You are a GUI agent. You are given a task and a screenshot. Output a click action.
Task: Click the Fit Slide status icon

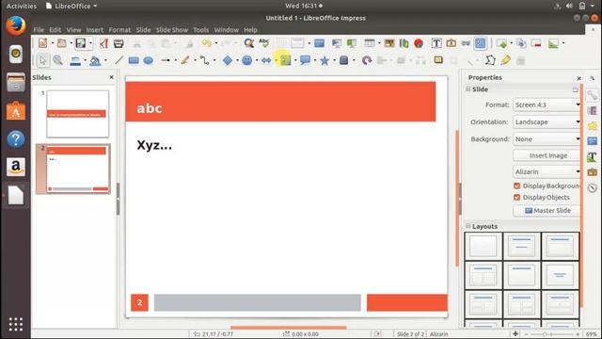pos(515,334)
